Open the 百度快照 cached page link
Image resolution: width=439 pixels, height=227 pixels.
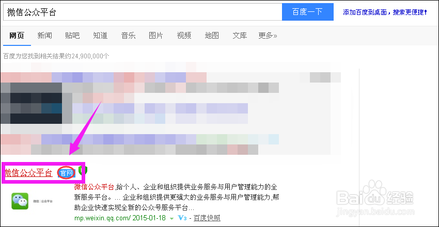(x=207, y=218)
